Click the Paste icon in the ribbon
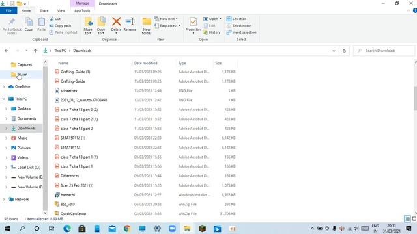Screen dimensions: 417x234 coord(42,21)
